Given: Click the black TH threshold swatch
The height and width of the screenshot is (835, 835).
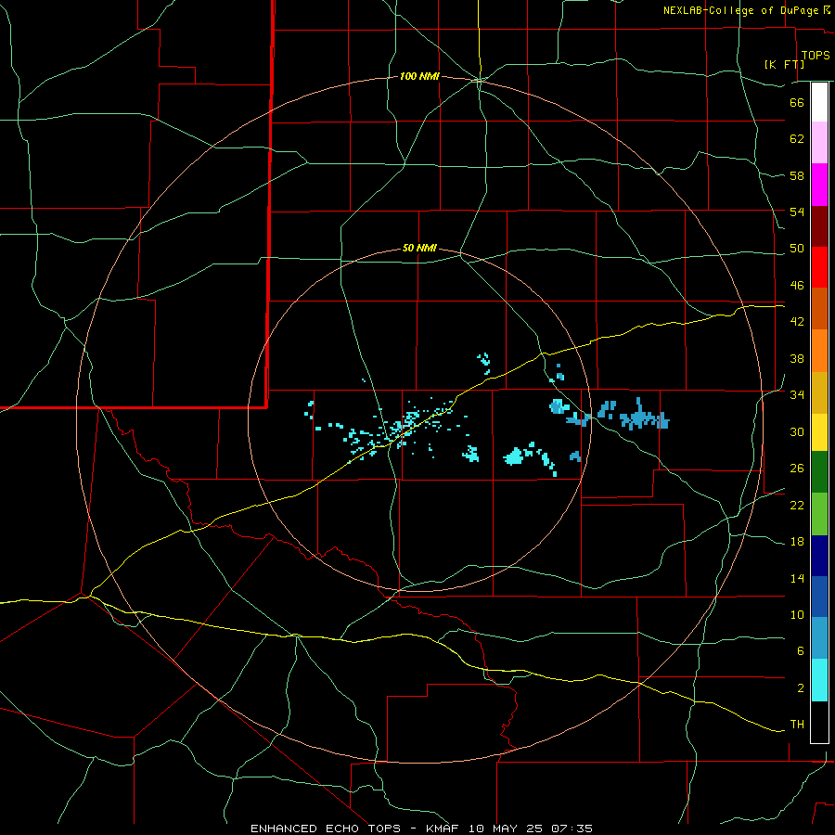Looking at the screenshot, I should point(819,722).
